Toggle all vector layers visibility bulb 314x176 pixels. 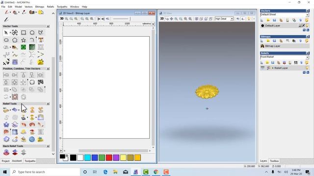(x=307, y=20)
